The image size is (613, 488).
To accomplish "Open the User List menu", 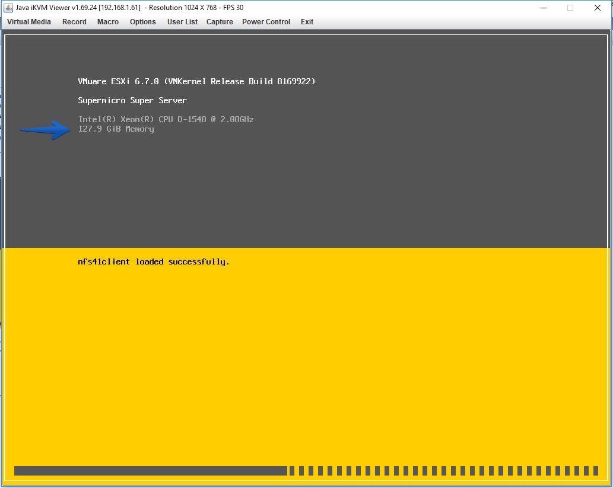I will (x=182, y=22).
